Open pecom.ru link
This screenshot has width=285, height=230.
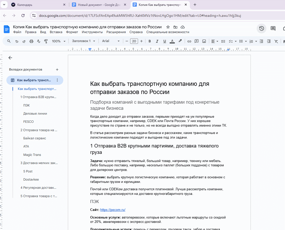(x=113, y=210)
